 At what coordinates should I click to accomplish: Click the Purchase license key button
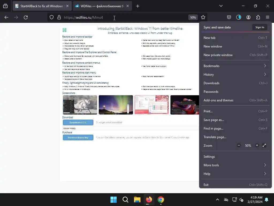[x=78, y=138]
